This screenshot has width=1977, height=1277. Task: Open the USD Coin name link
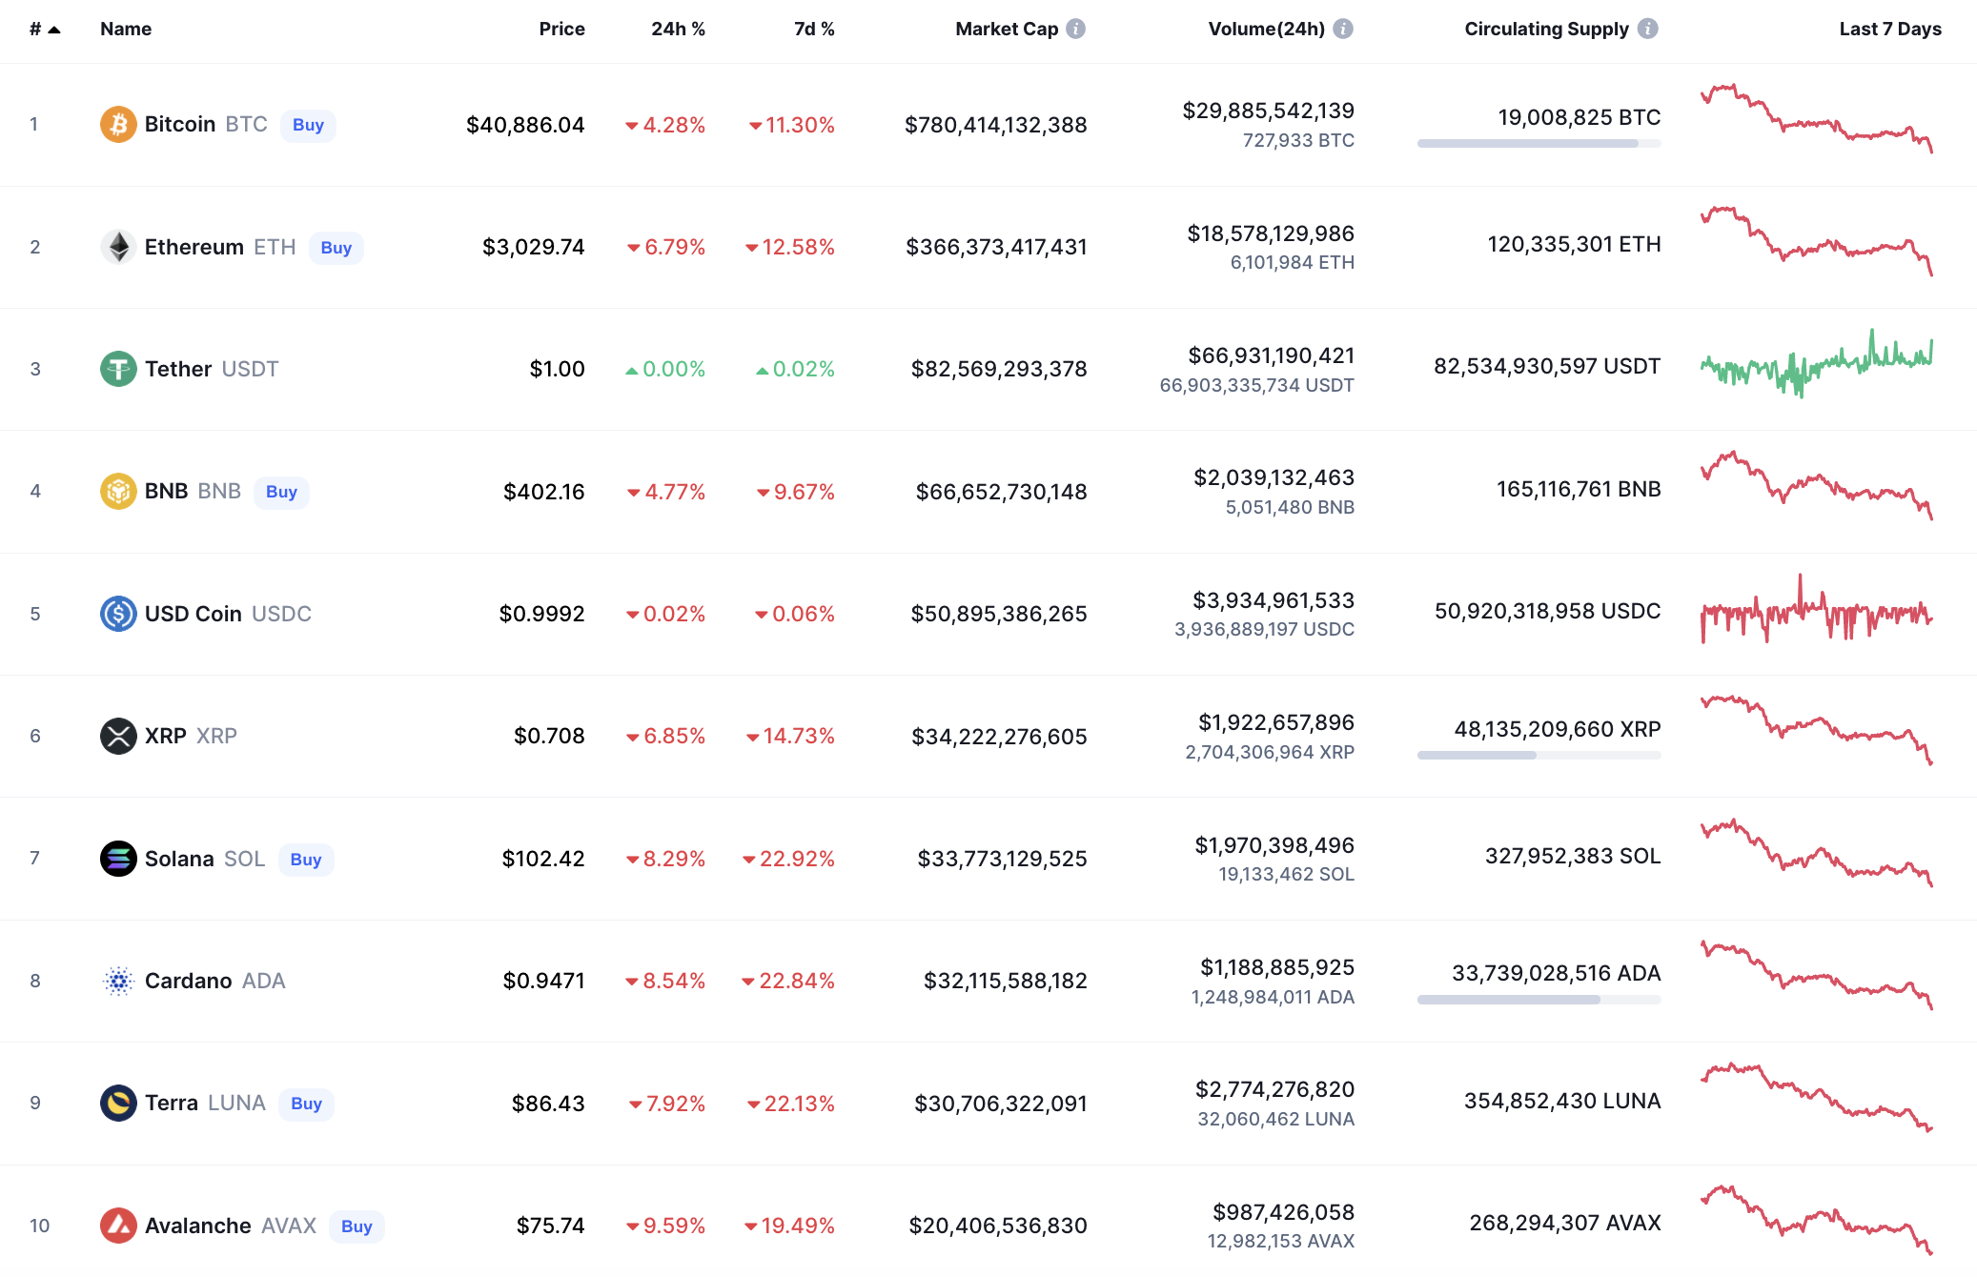[x=194, y=614]
